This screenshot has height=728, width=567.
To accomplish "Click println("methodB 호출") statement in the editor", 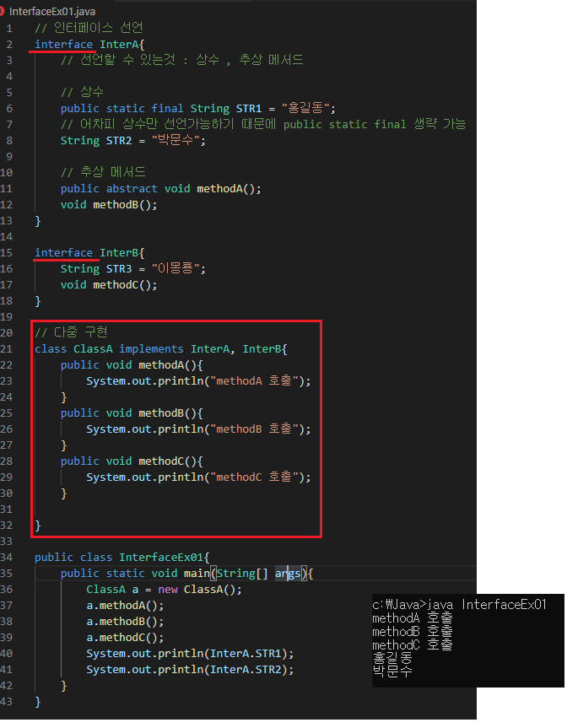I will [198, 429].
